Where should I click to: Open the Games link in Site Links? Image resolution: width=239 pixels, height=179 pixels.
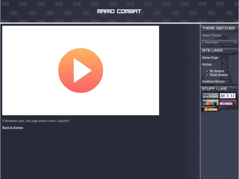pos(207,64)
